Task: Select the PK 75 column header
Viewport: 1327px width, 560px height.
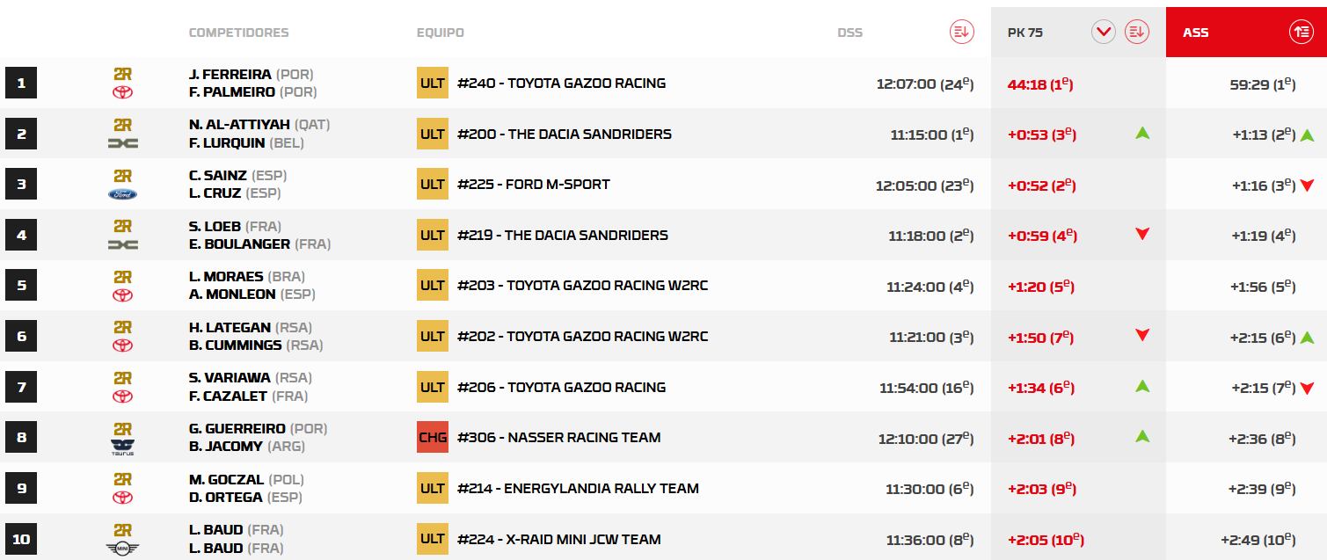Action: [x=1024, y=33]
